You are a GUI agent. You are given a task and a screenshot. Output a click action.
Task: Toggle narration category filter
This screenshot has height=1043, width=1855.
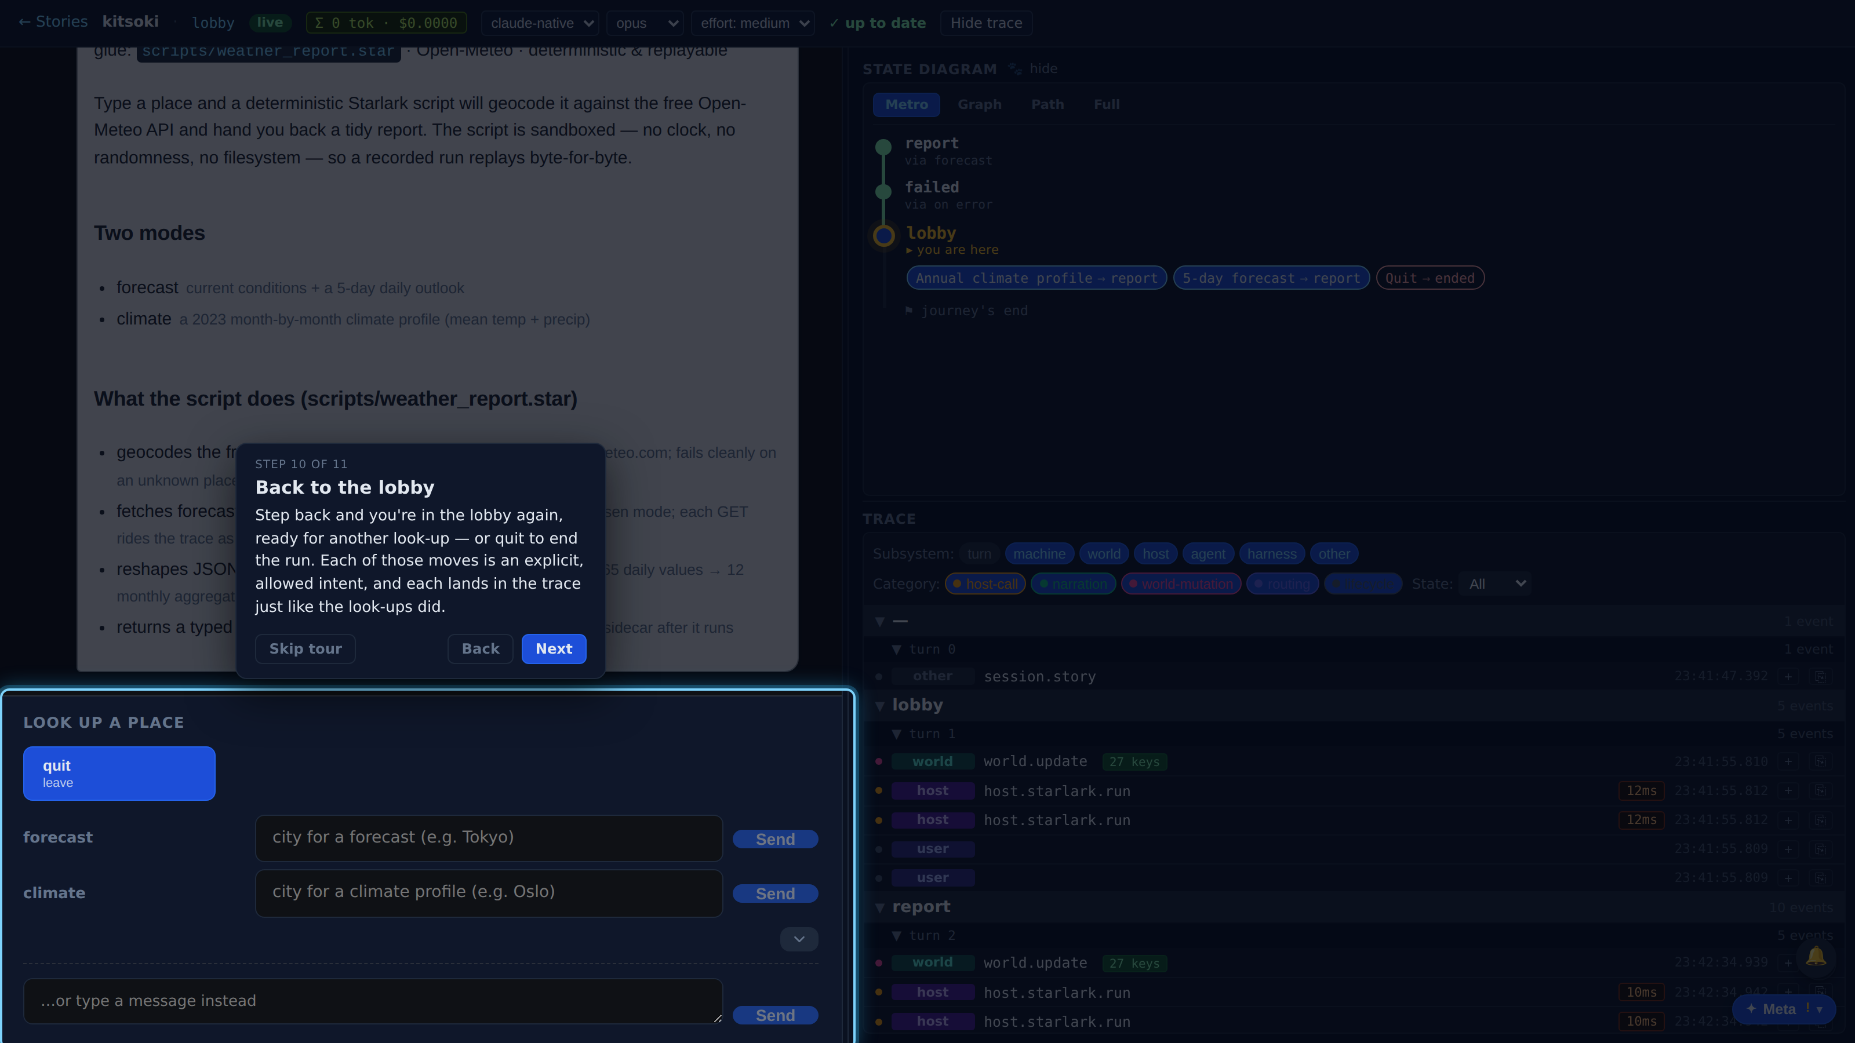pos(1073,584)
